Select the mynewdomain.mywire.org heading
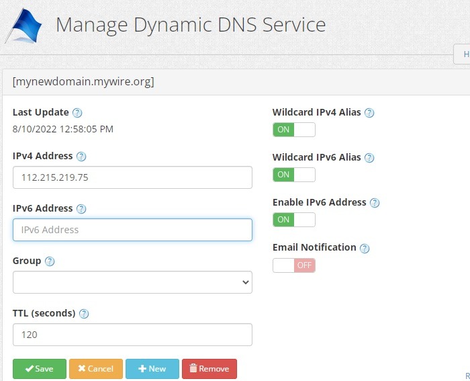Image resolution: width=470 pixels, height=381 pixels. click(83, 81)
